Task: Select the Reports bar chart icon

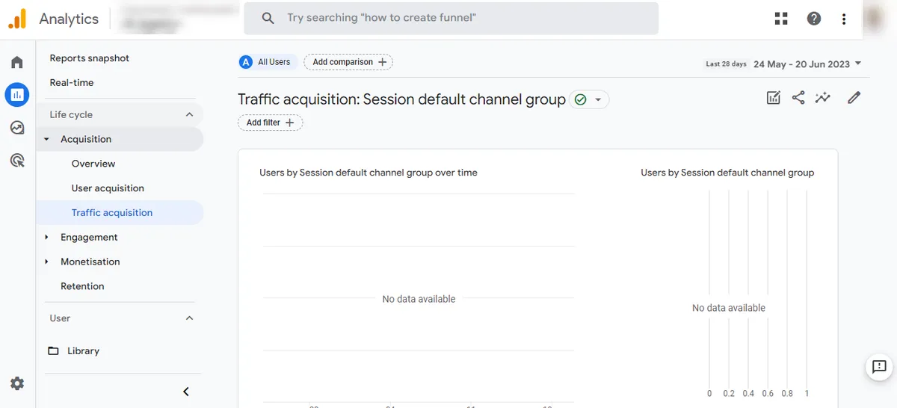Action: [17, 95]
